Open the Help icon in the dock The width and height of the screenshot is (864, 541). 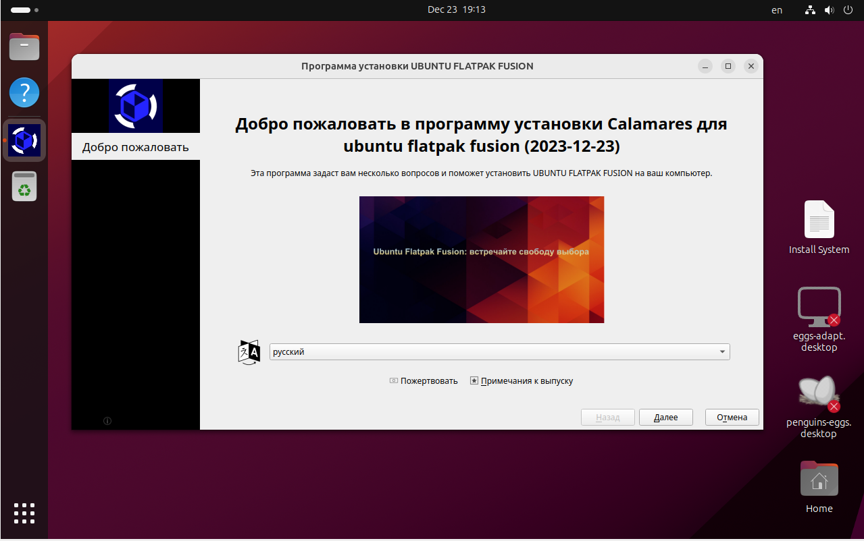tap(24, 92)
